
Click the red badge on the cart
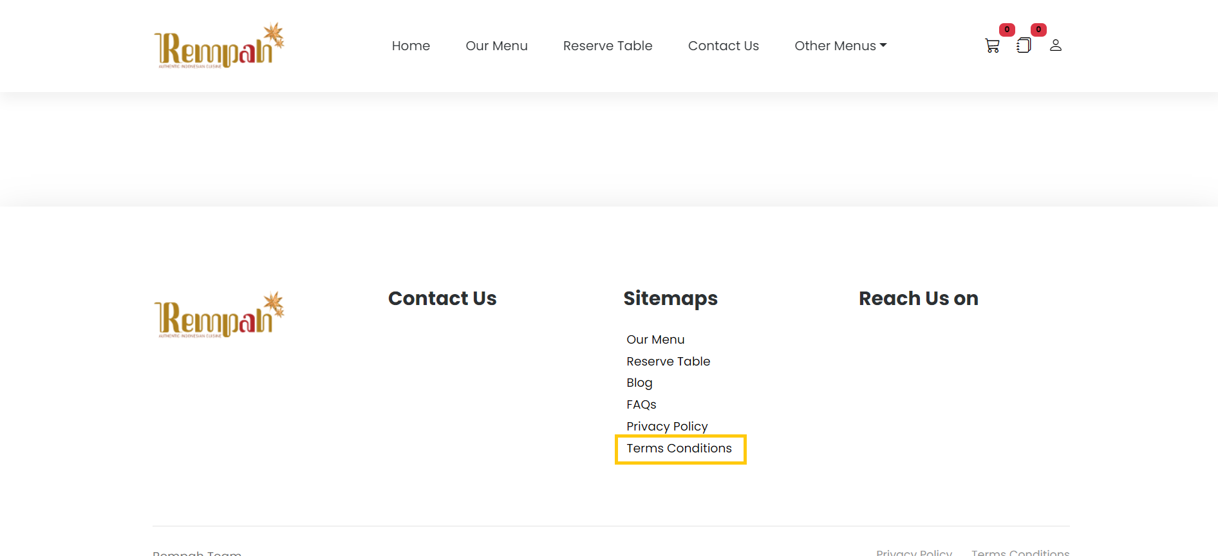coord(1007,30)
